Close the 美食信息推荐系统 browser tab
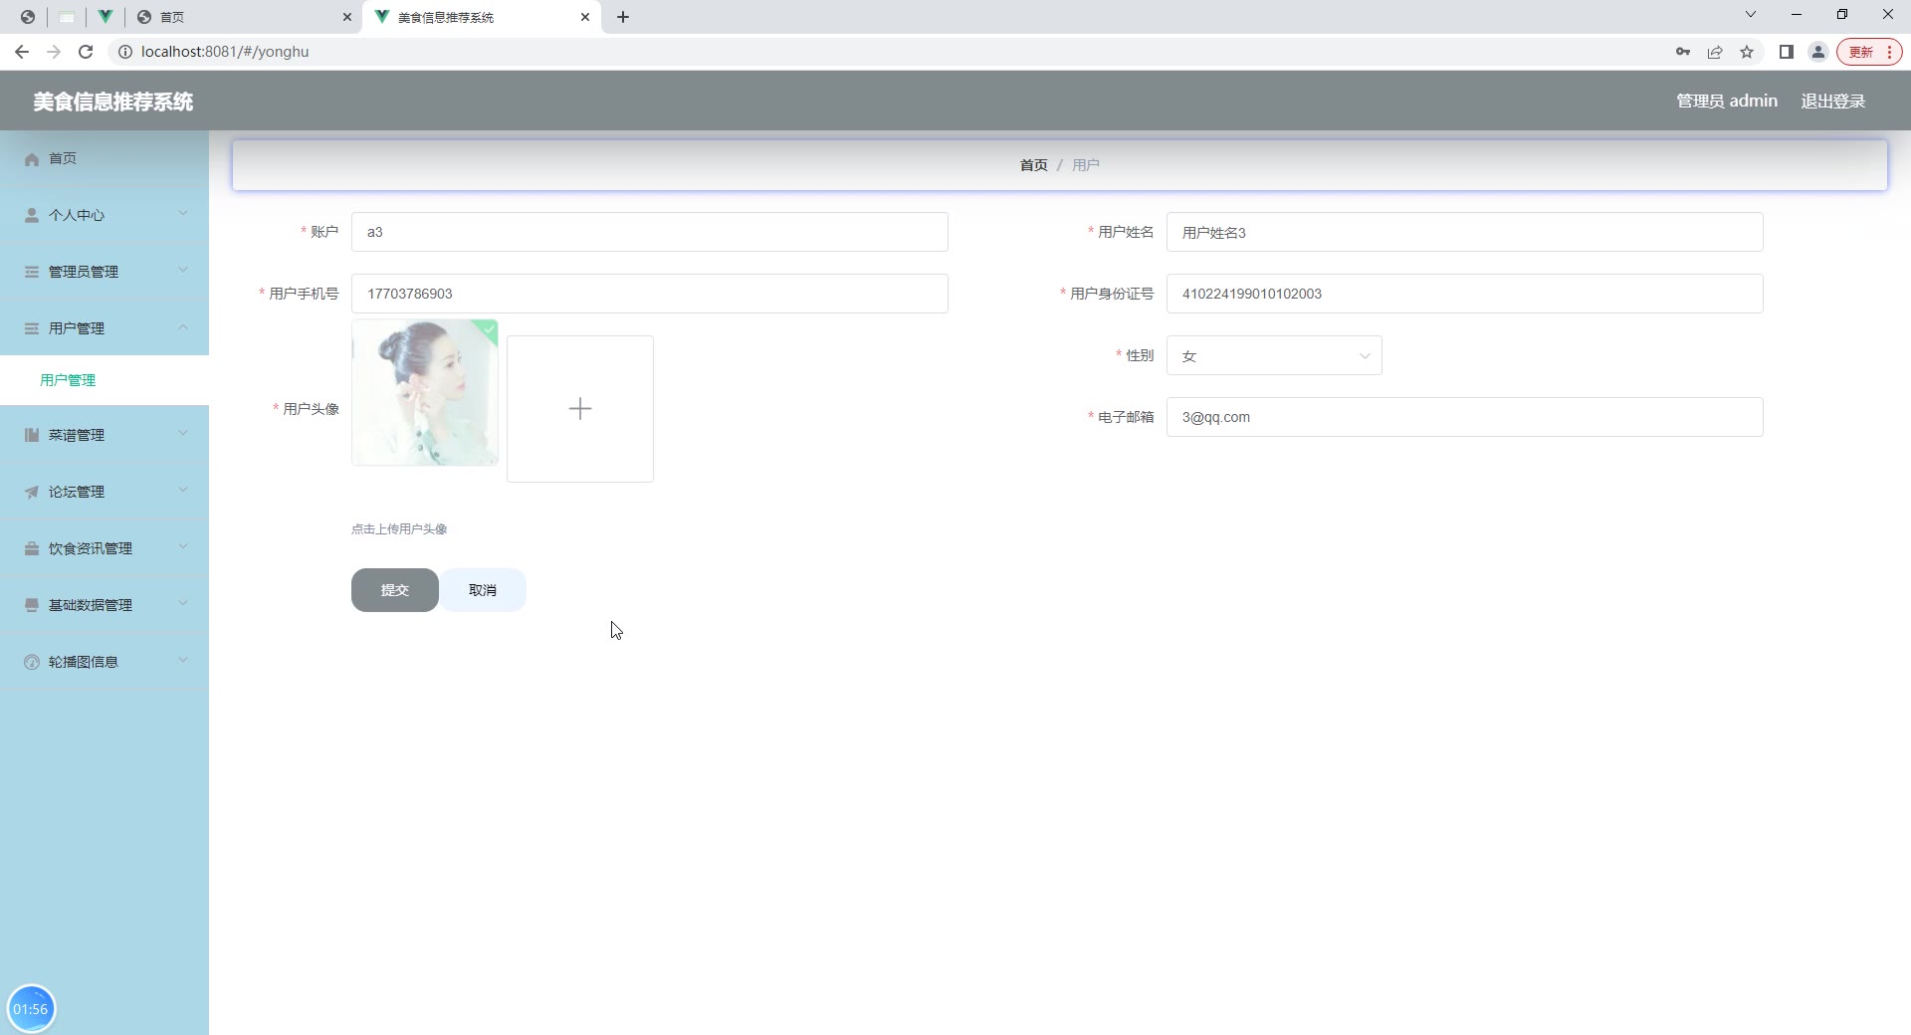Viewport: 1911px width, 1035px height. pyautogui.click(x=585, y=17)
